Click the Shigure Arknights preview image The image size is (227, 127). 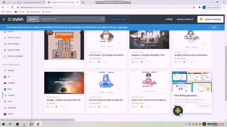click(149, 40)
